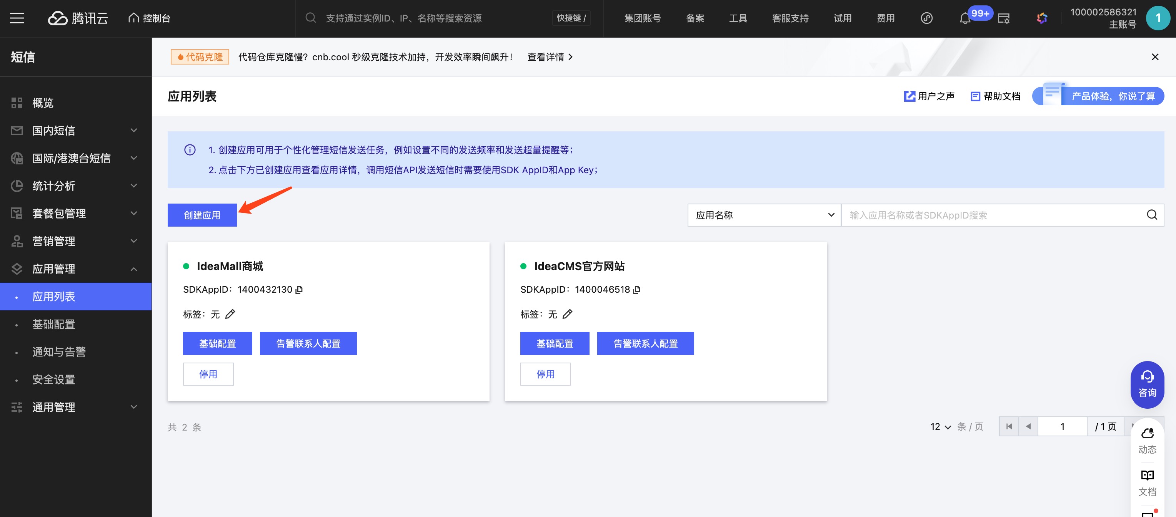Open the hamburger menu at top left
This screenshot has width=1176, height=517.
17,18
